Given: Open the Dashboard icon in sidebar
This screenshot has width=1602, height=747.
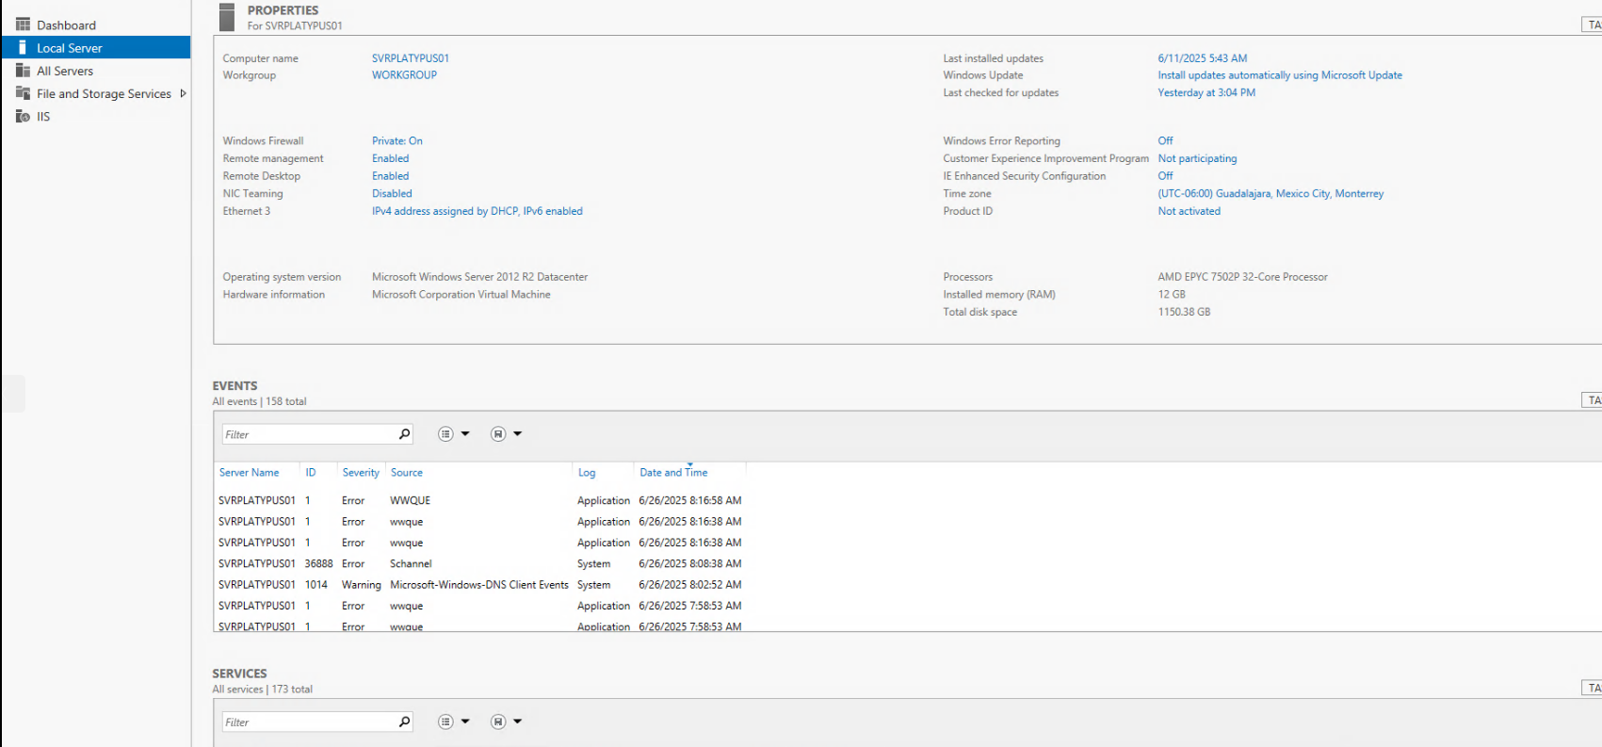Looking at the screenshot, I should pos(23,24).
